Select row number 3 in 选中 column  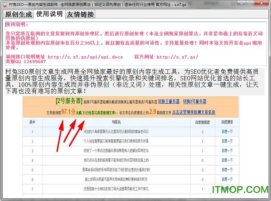click(33, 151)
